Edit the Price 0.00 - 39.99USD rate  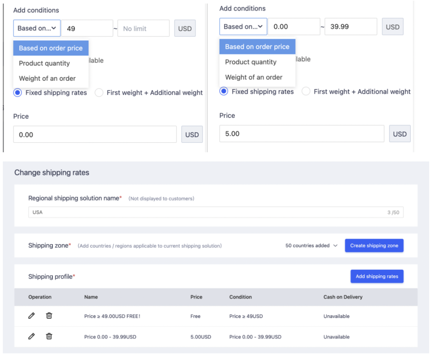click(32, 337)
